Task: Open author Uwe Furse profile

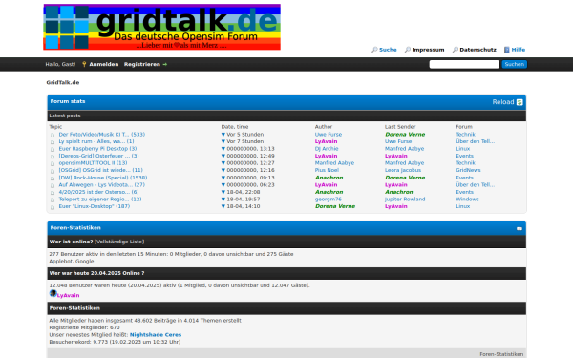Action: click(329, 135)
